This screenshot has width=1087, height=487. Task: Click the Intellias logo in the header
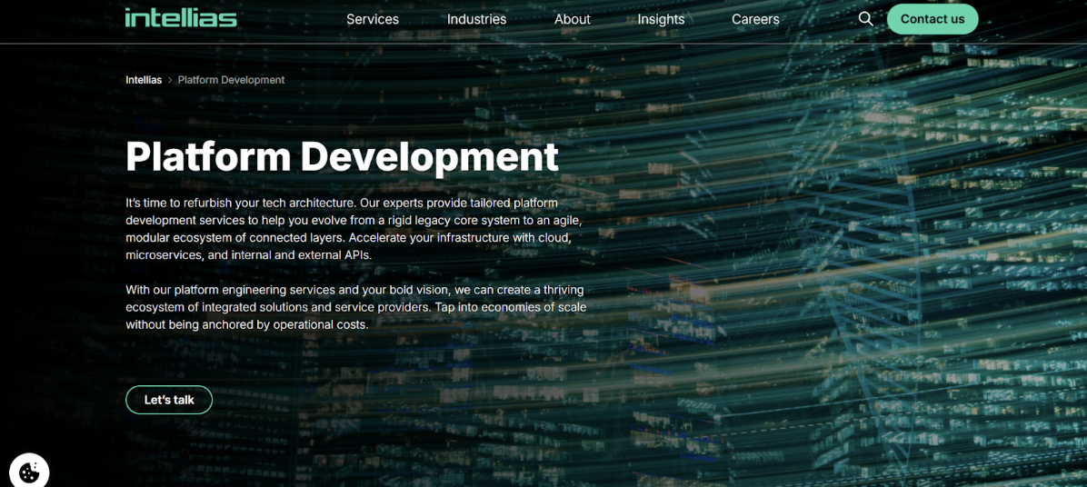point(181,18)
